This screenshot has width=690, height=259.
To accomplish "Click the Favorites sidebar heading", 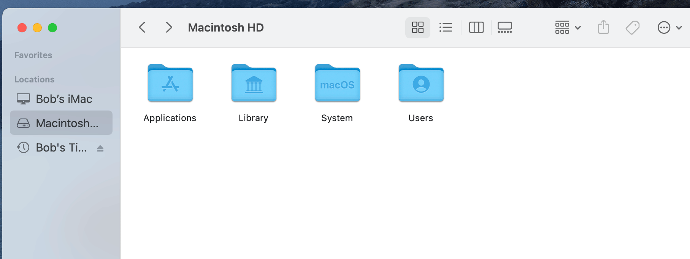I will point(33,55).
